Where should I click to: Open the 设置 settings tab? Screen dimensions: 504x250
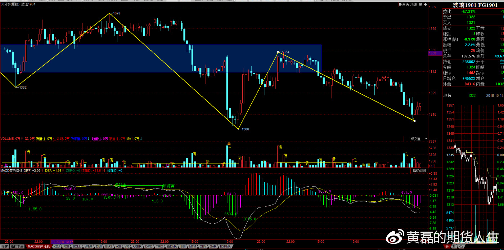pos(4,247)
